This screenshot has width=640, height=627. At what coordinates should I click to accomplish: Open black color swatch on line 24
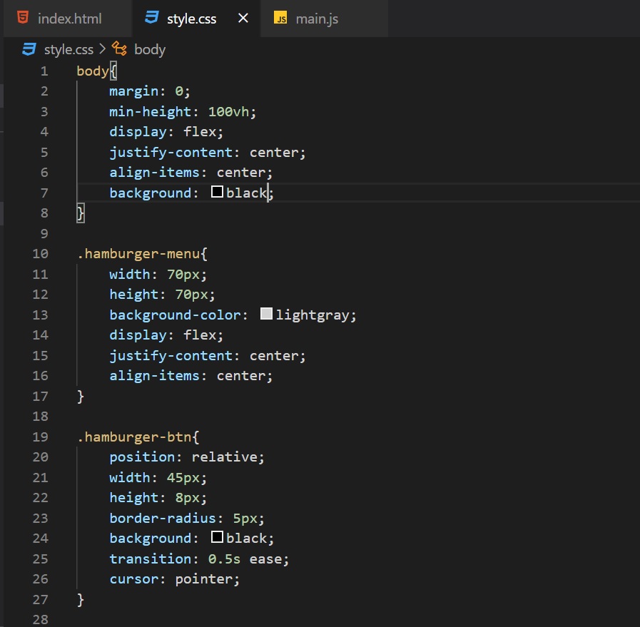coord(217,537)
